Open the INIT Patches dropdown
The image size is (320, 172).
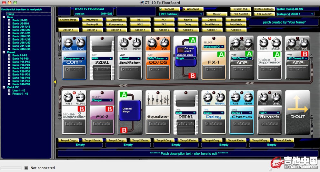(x=181, y=14)
